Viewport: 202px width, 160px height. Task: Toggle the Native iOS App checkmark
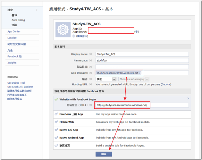tap(56, 130)
